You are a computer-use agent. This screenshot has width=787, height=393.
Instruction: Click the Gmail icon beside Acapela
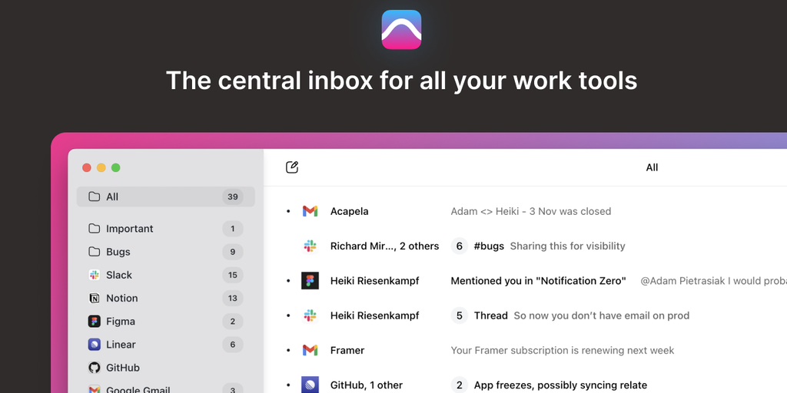(x=310, y=211)
